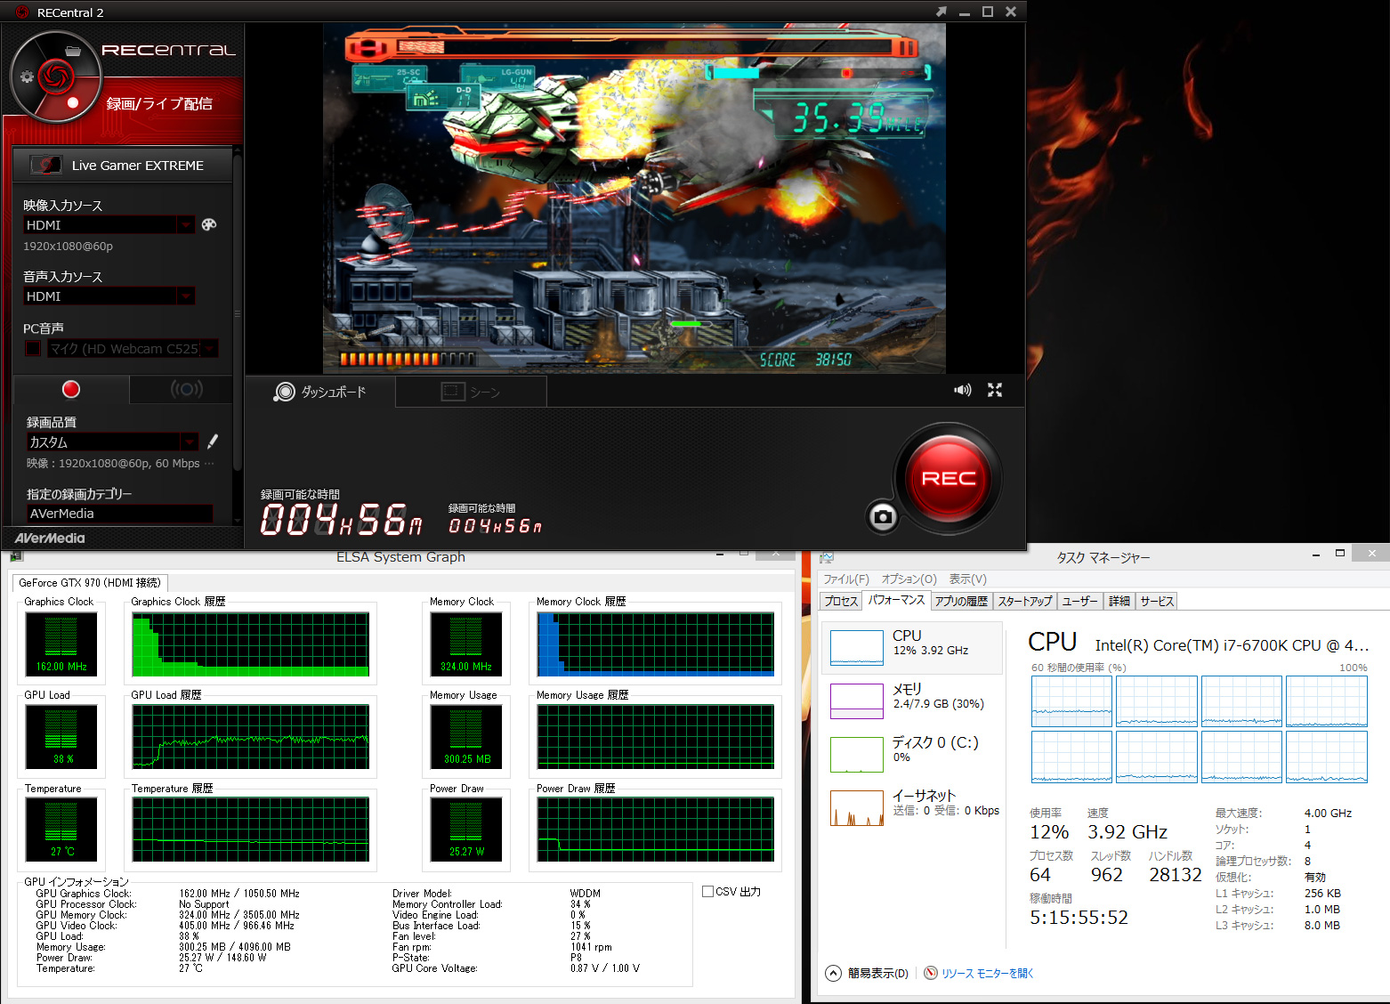
Task: Click the Memory Usage gauge showing 300.25 MB
Action: (465, 737)
